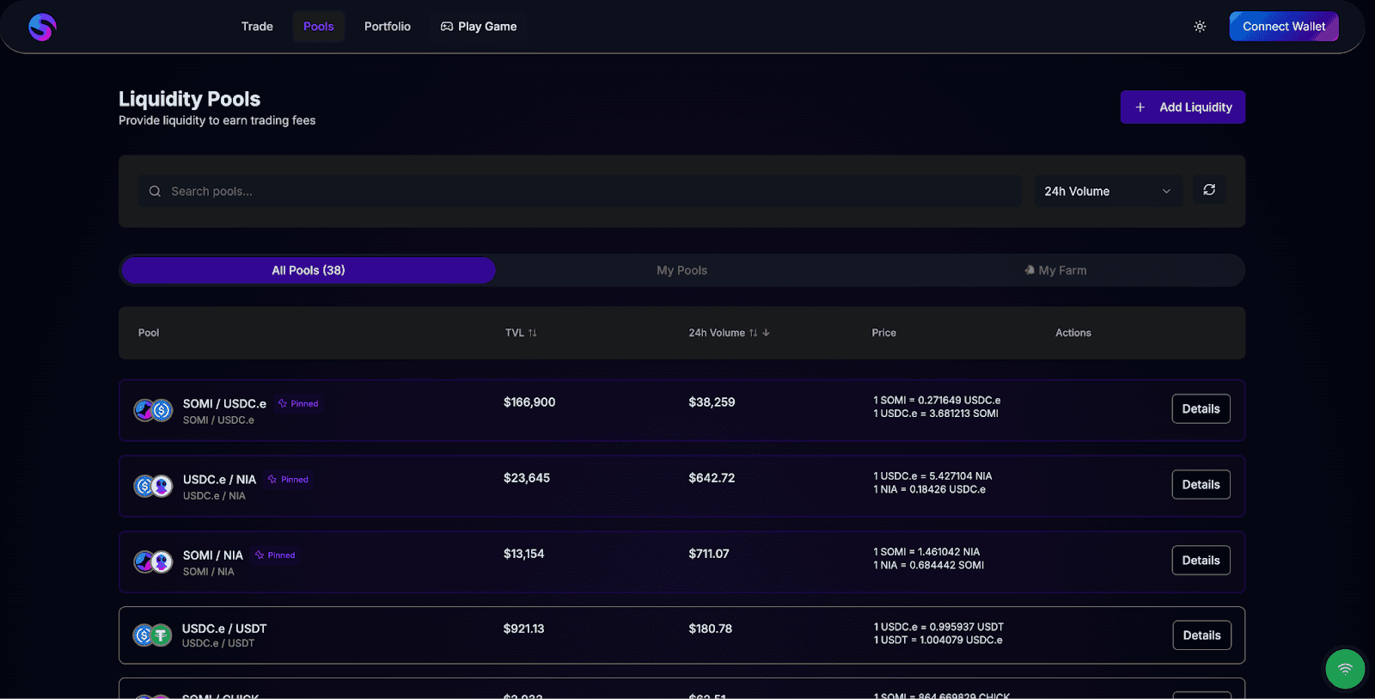The height and width of the screenshot is (699, 1375).
Task: Click the $13,154 TVL value
Action: click(524, 554)
